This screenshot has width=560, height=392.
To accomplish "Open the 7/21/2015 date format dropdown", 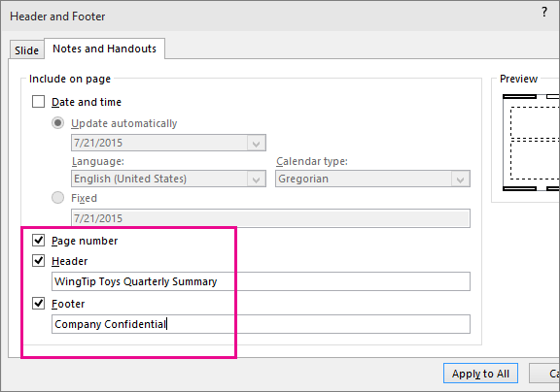I will 168,143.
